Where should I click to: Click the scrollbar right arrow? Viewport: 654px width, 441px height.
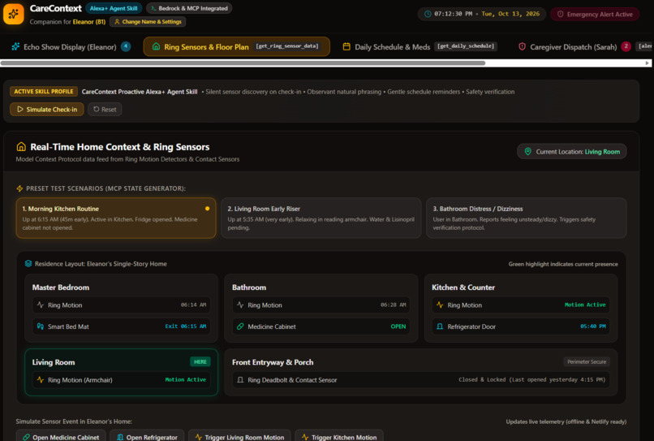(x=647, y=63)
